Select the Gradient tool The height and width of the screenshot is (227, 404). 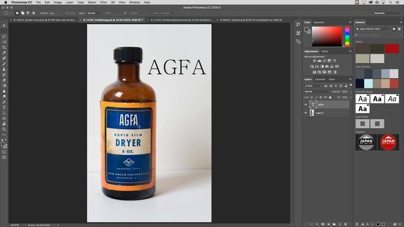click(4, 86)
